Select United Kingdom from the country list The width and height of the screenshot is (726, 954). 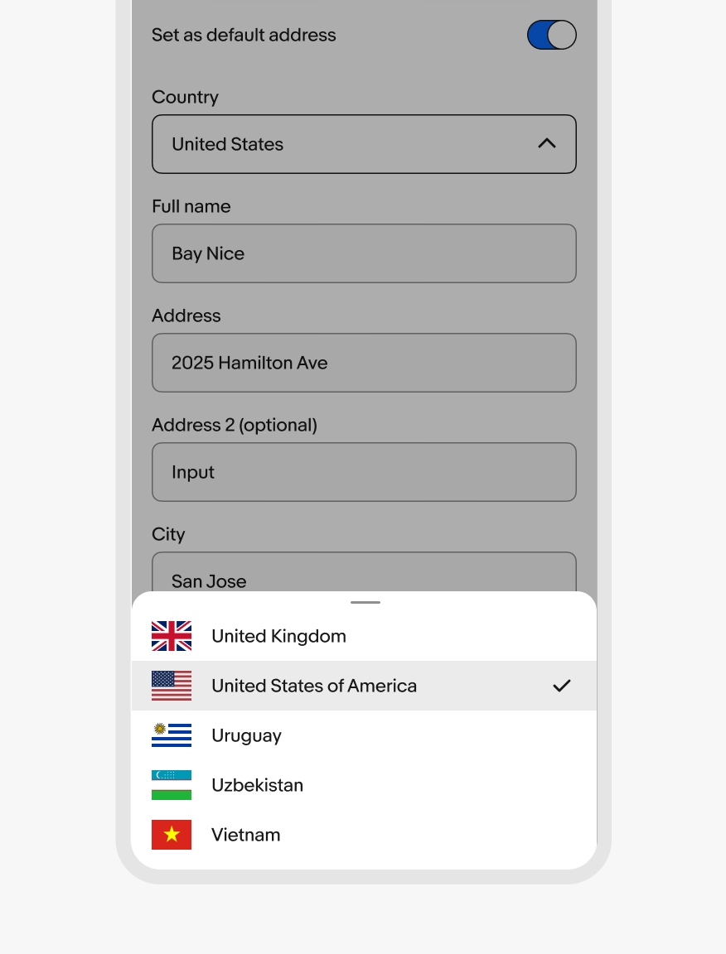(x=278, y=636)
